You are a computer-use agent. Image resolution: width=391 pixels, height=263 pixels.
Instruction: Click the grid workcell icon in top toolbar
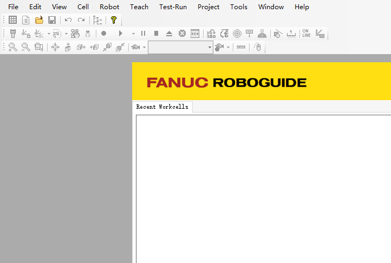[x=12, y=20]
